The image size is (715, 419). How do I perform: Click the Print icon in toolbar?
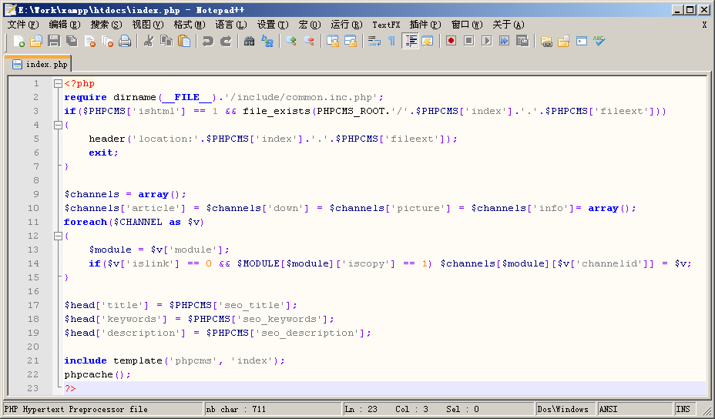(x=125, y=41)
